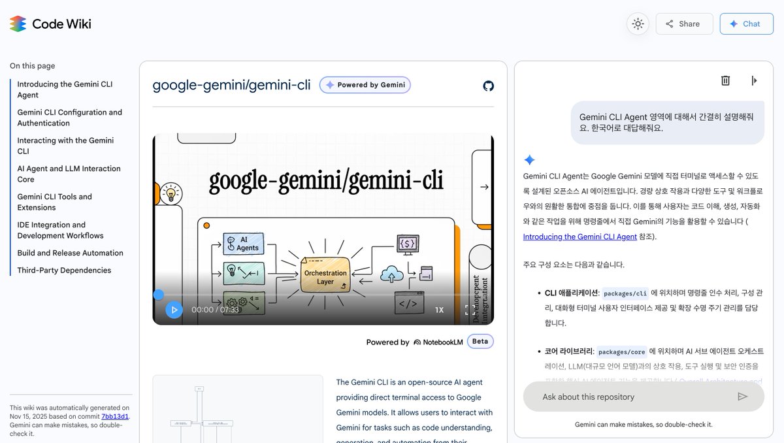Enter fullscreen on the video

coord(470,310)
